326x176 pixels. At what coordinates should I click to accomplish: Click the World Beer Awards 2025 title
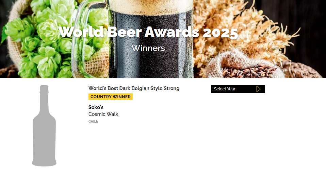(148, 32)
